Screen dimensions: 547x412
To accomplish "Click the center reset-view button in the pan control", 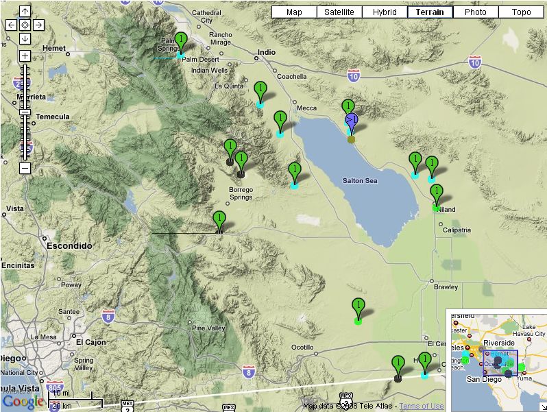I will [x=25, y=25].
